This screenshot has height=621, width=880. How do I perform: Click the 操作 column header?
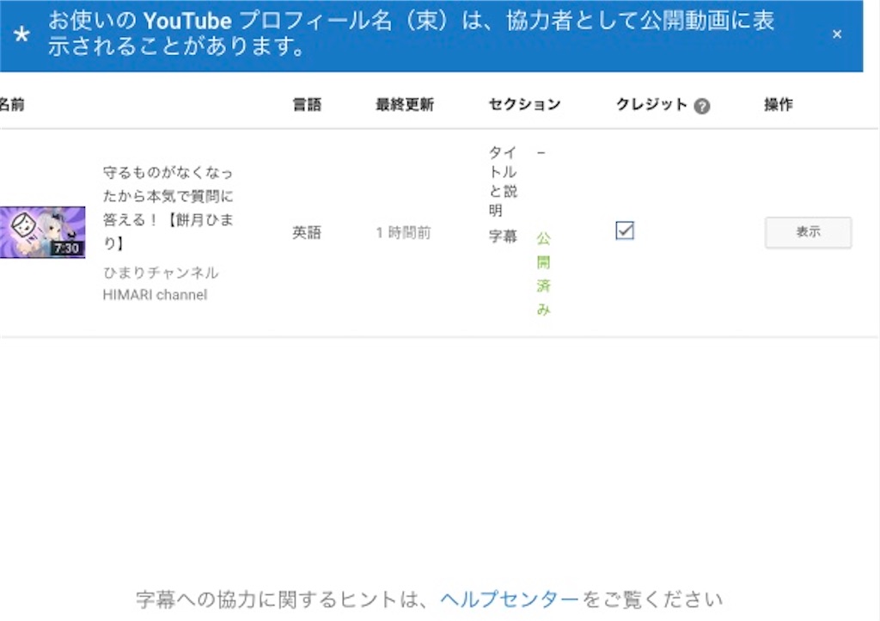[779, 104]
